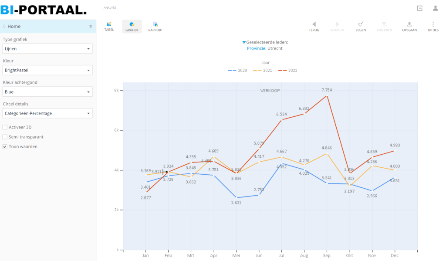
Task: Click the user profile icon
Action: (435, 8)
